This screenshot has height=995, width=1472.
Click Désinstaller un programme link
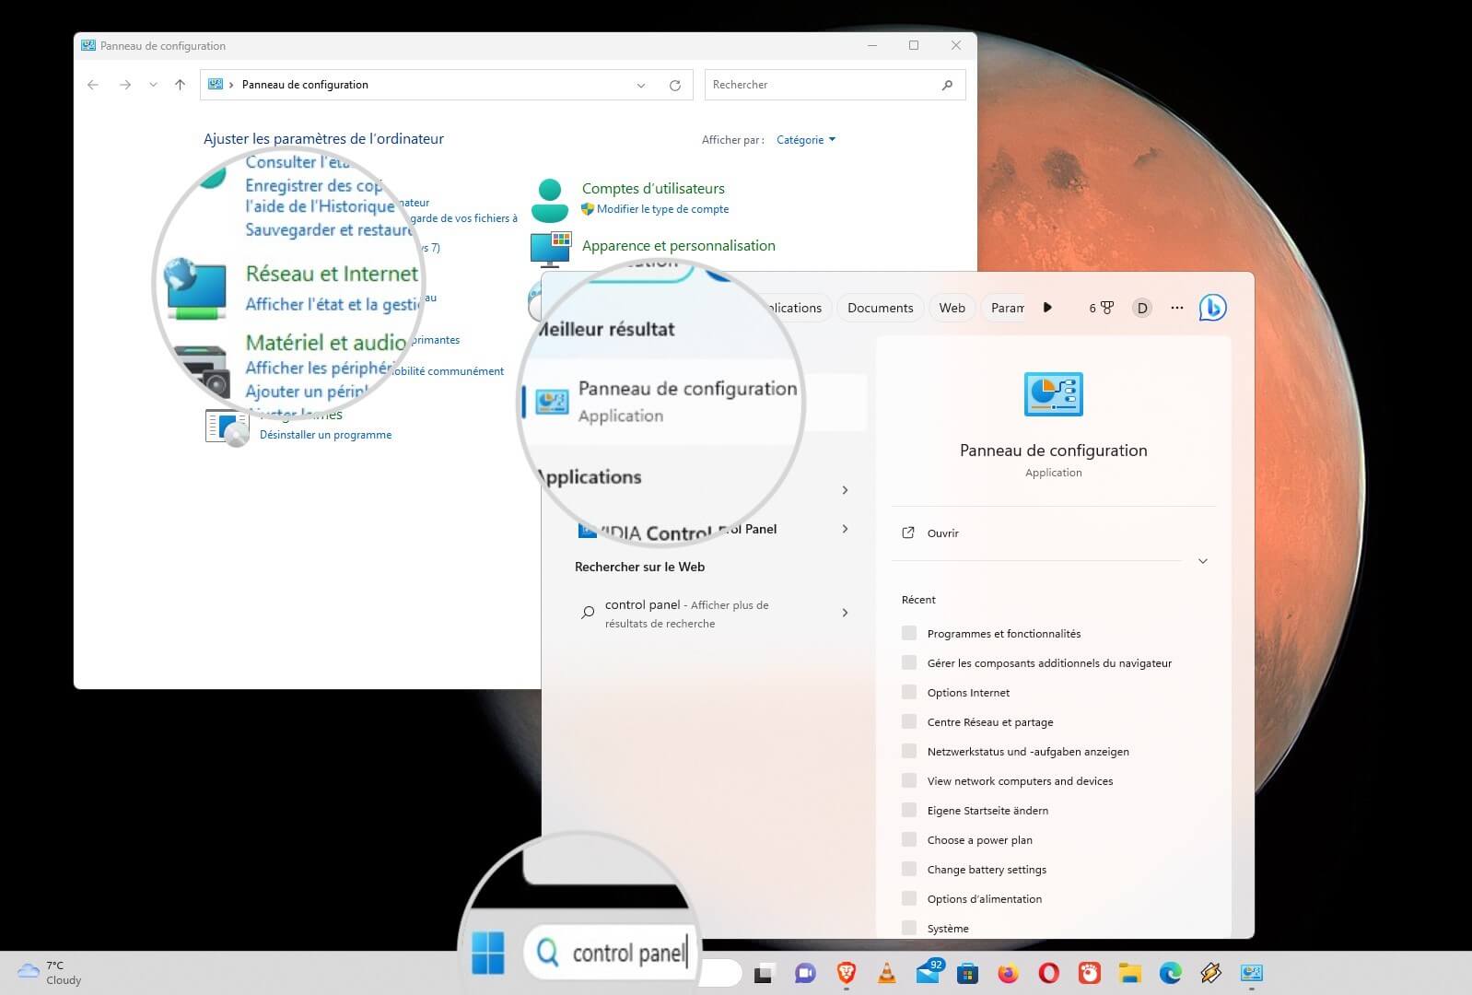(x=325, y=435)
